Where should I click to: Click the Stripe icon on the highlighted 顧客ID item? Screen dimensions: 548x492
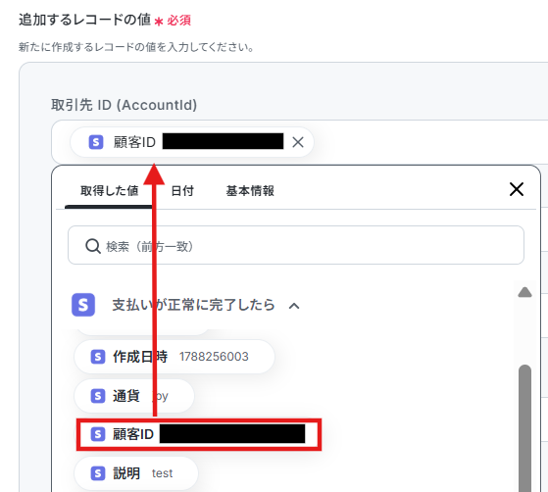tap(98, 434)
